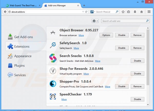Screen dimensions: 154x111
Task: Open a new tab with plus button
Action: point(84,5)
